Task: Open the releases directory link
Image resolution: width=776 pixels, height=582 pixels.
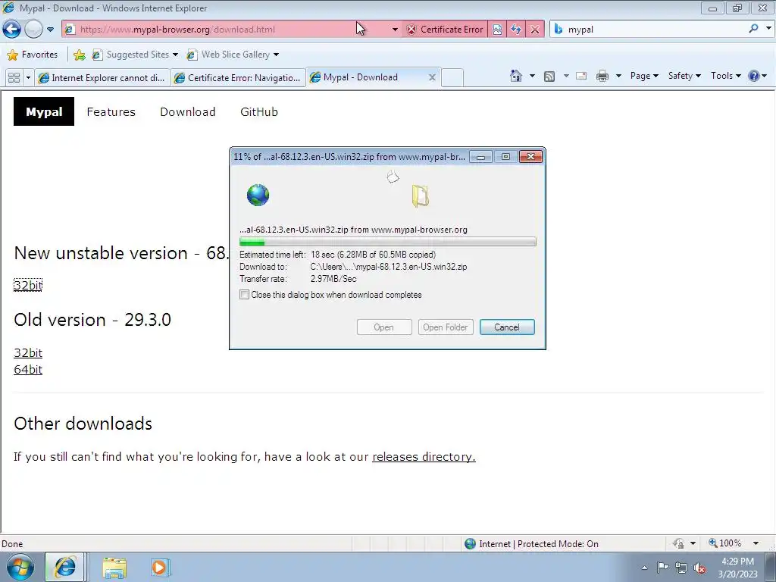Action: click(x=424, y=456)
